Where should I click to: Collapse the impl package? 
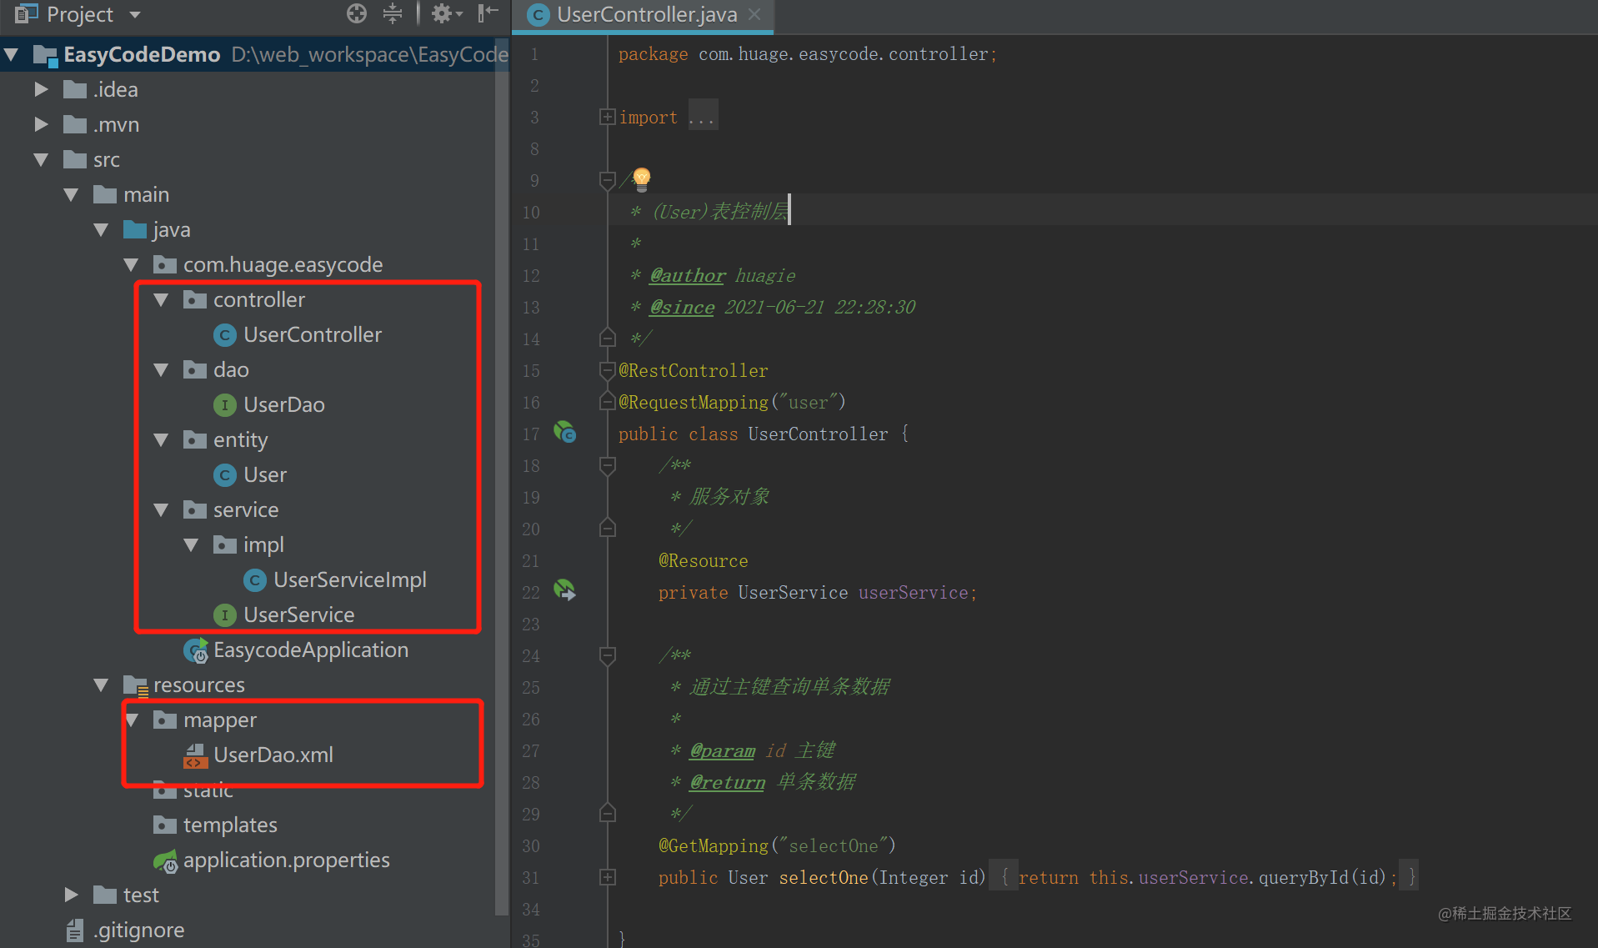pos(191,544)
